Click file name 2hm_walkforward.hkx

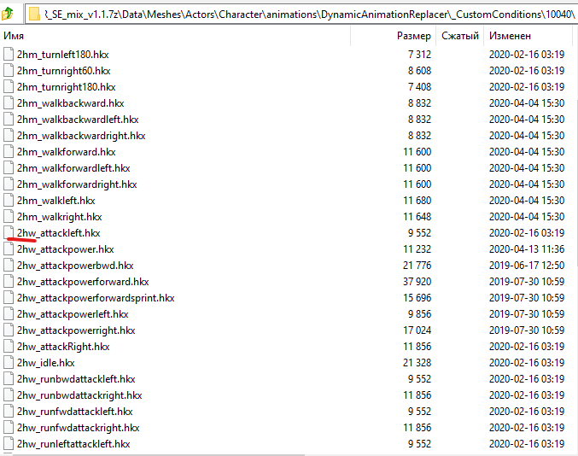[x=67, y=152]
